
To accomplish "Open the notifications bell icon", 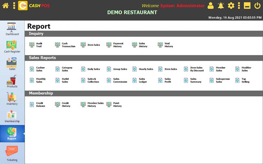I will 221,5.
